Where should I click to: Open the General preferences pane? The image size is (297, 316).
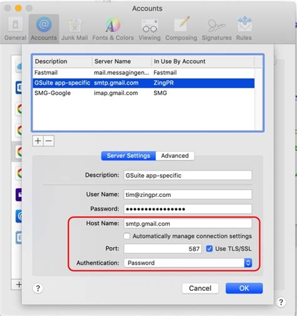click(15, 29)
